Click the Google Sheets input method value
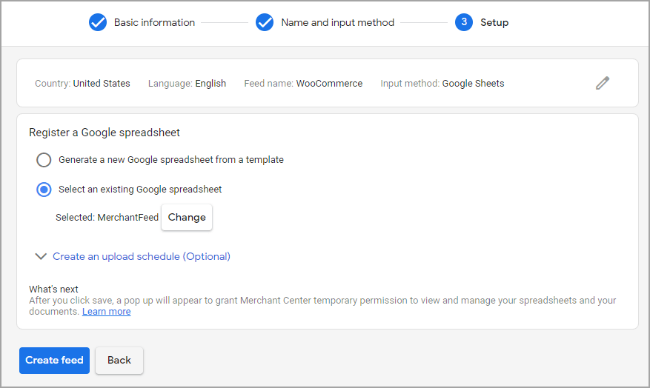The height and width of the screenshot is (388, 650). 473,84
